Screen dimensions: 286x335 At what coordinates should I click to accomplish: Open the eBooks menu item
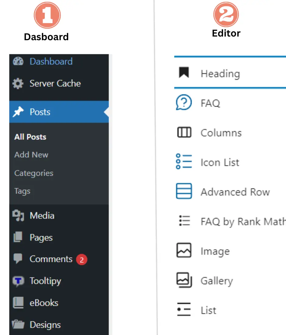click(44, 303)
